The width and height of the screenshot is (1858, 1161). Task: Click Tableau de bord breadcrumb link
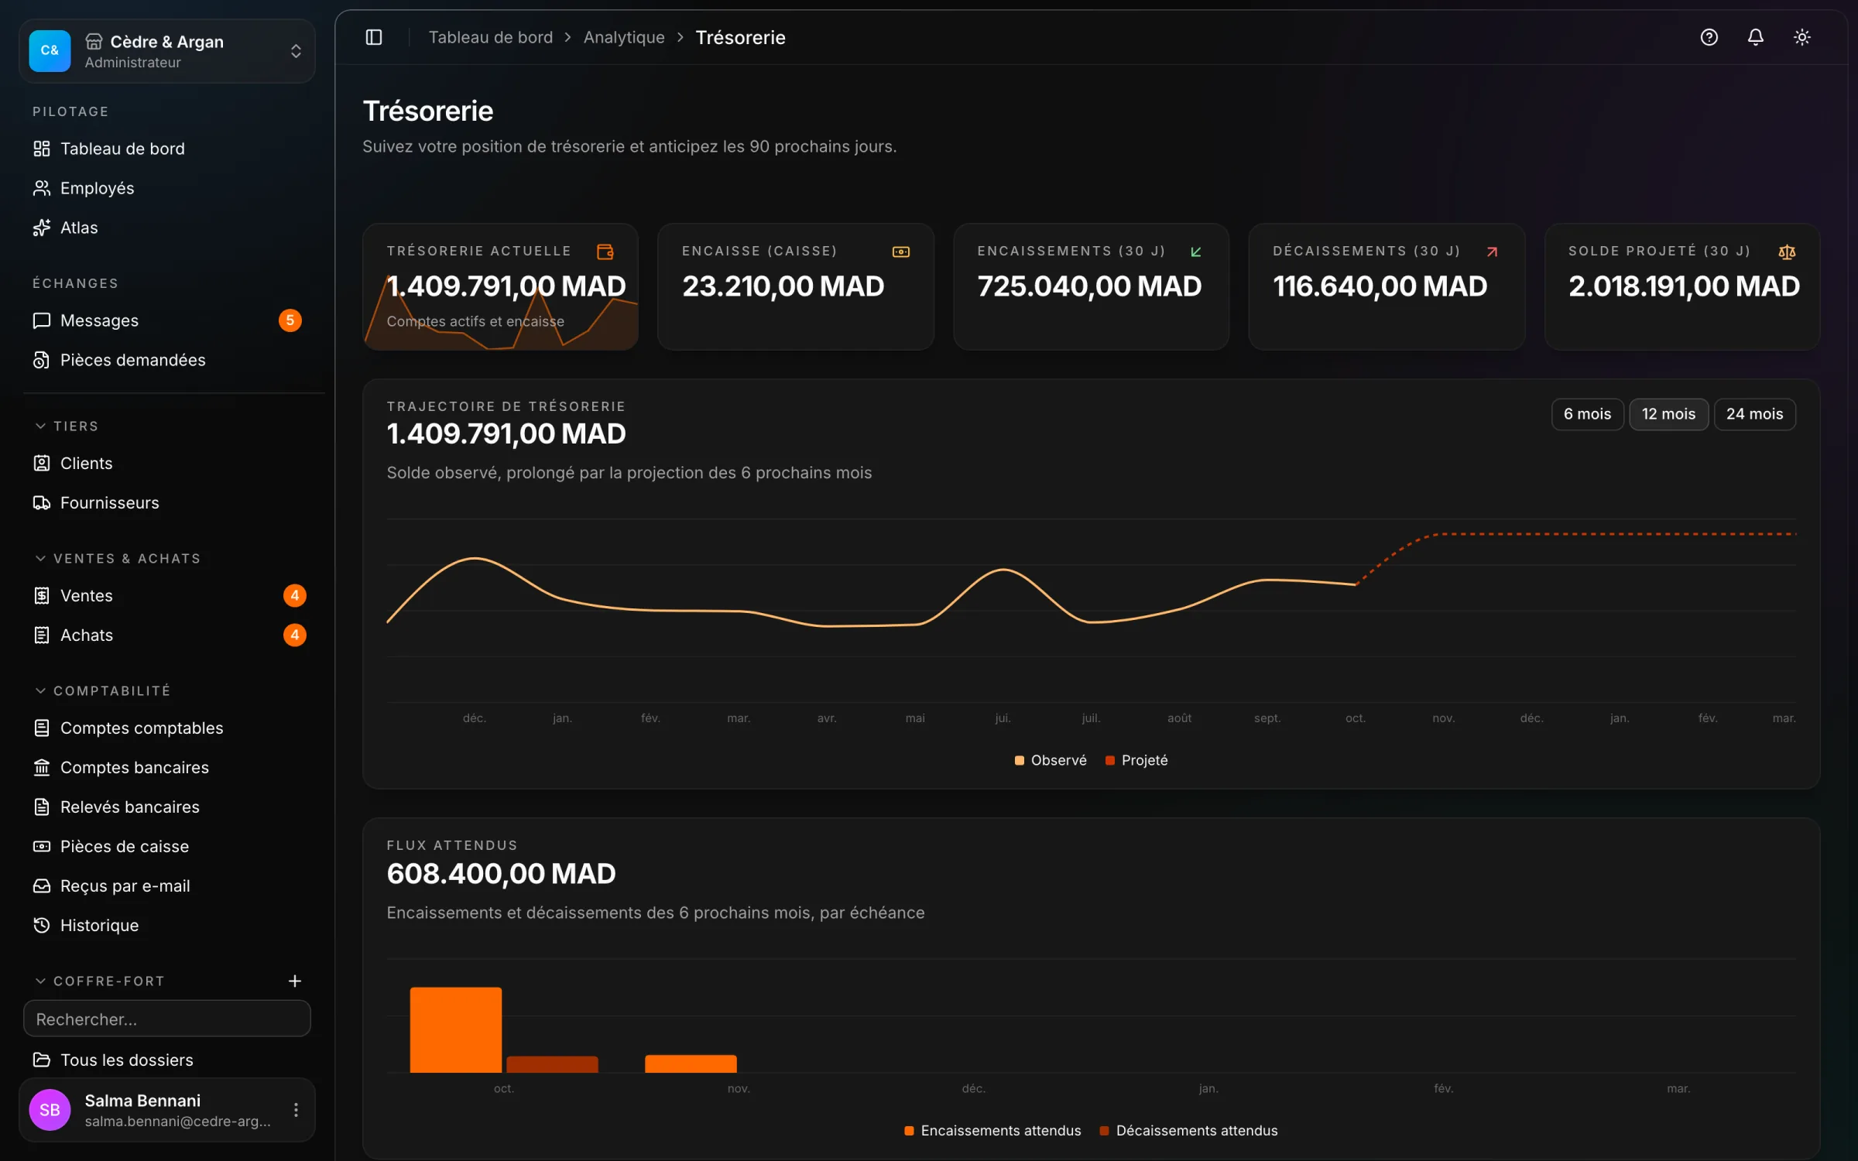491,37
